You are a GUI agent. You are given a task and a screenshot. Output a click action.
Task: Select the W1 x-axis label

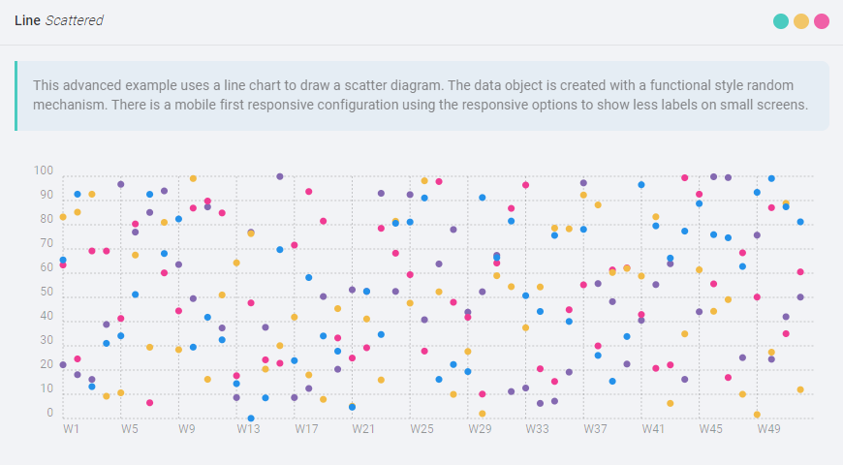click(72, 428)
